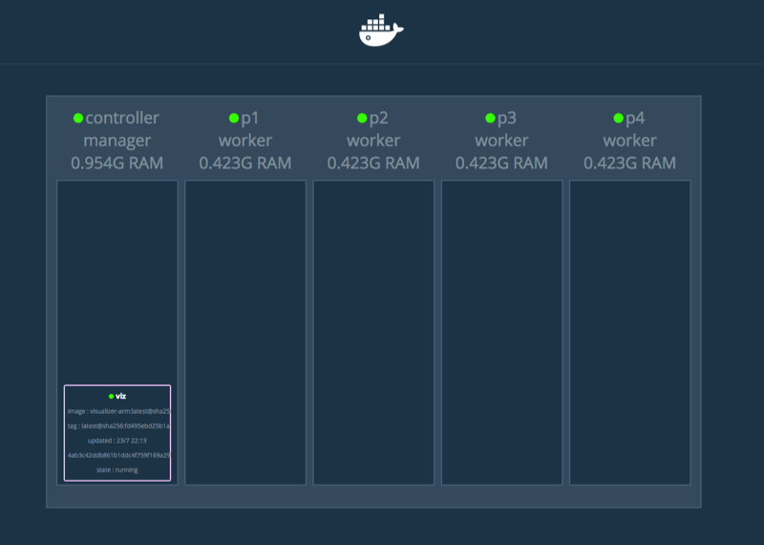
Task: Click the p3 node name label
Action: click(x=507, y=119)
